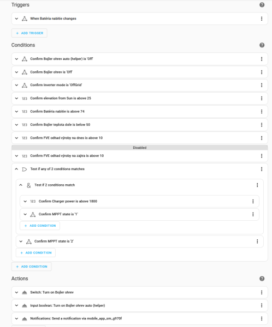Open three-dot menu for MPPT state '2' condition
Viewport: 272px width, 327px height.
click(257, 241)
